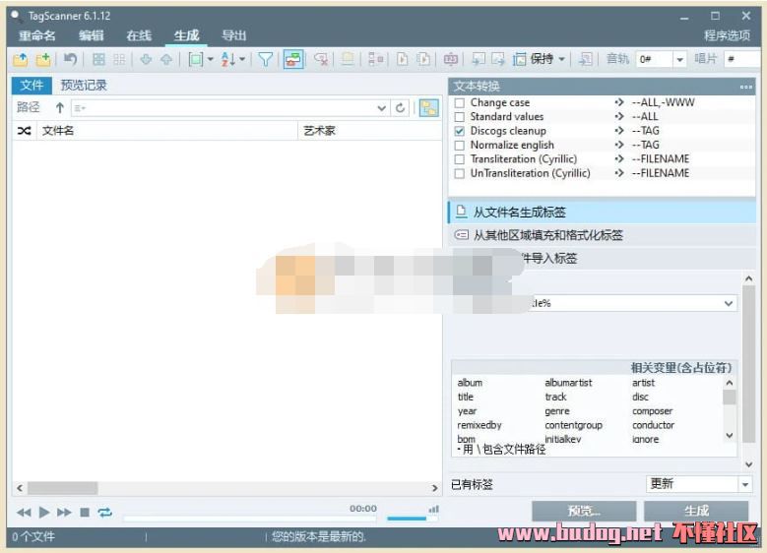Screen dimensions: 767x553
Task: Click the file list horizontal scrollbar thumb
Action: [63, 488]
